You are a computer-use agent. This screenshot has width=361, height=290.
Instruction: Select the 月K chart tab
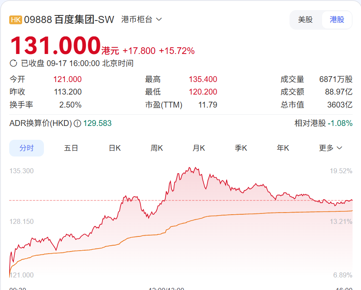click(x=199, y=148)
